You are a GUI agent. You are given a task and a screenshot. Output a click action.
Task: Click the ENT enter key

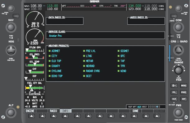pos(183,99)
